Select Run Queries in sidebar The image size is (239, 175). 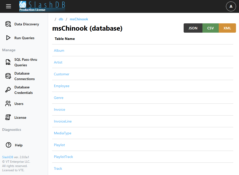[24, 38]
